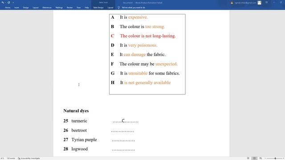Click 'Tyrian purple' in question 27
This screenshot has width=285, height=160.
pyautogui.click(x=84, y=140)
